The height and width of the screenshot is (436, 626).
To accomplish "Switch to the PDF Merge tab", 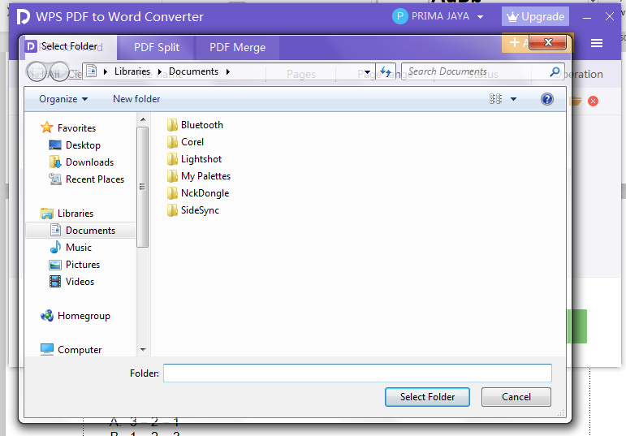I will 238,48.
